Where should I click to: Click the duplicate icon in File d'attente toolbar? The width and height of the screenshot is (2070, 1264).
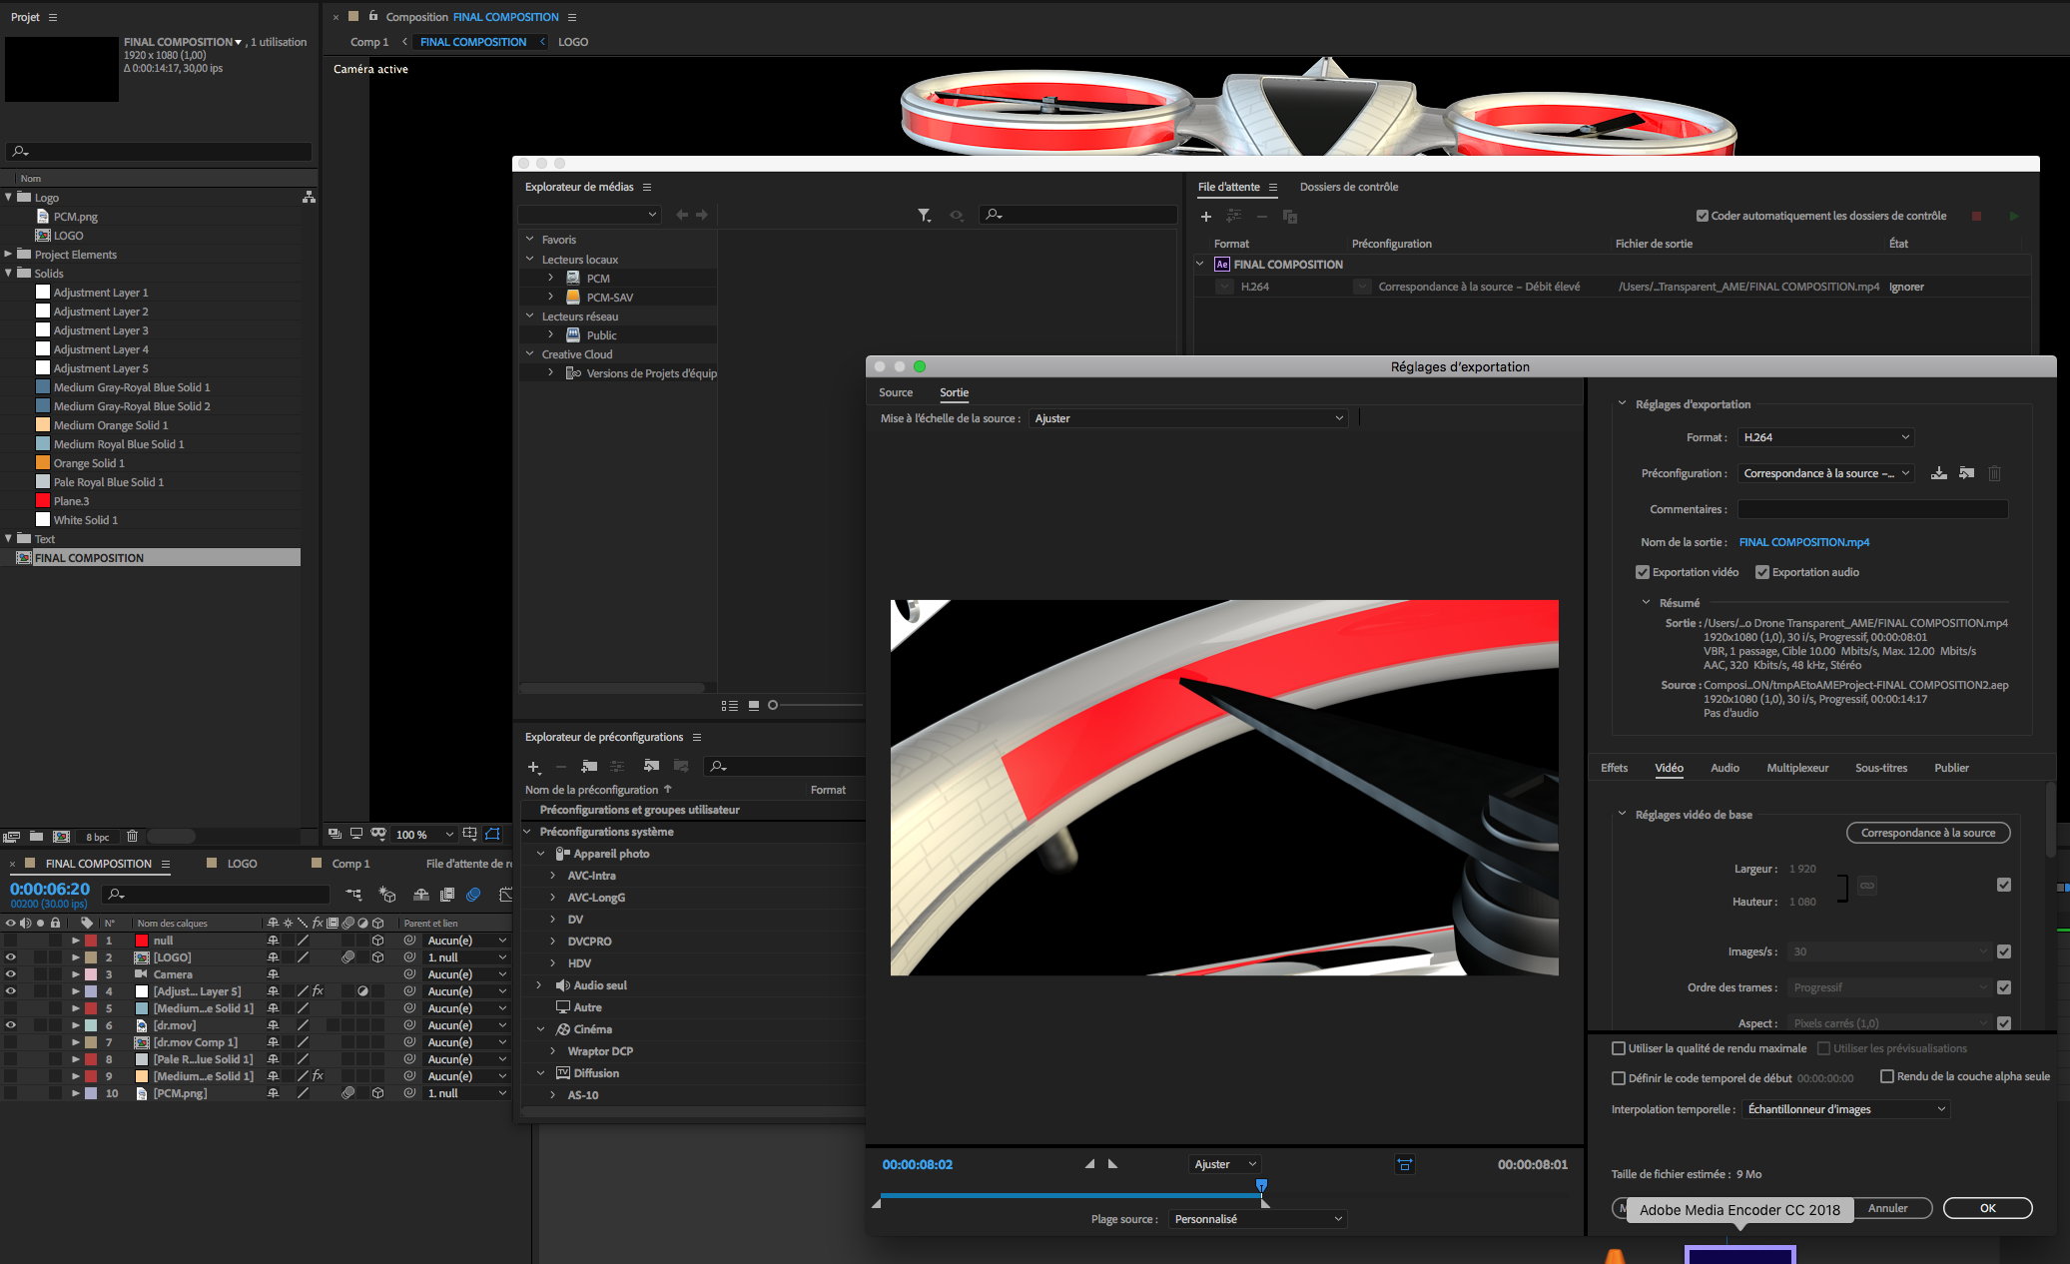(1289, 216)
